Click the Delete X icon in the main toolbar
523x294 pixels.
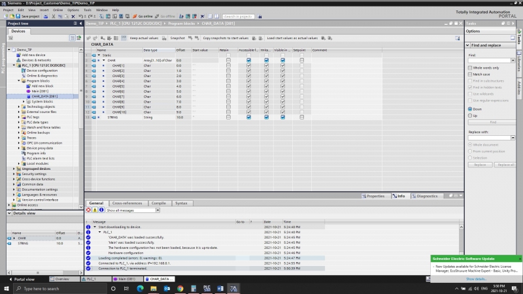73,16
